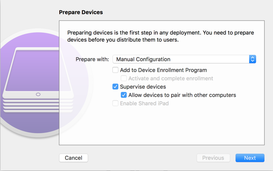Toggle the Enable Shared iPad checkbox
273x171 pixels.
click(x=116, y=103)
